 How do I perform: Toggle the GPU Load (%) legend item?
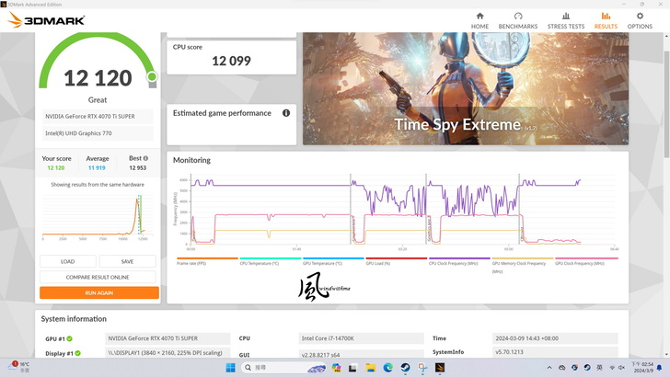click(x=396, y=261)
